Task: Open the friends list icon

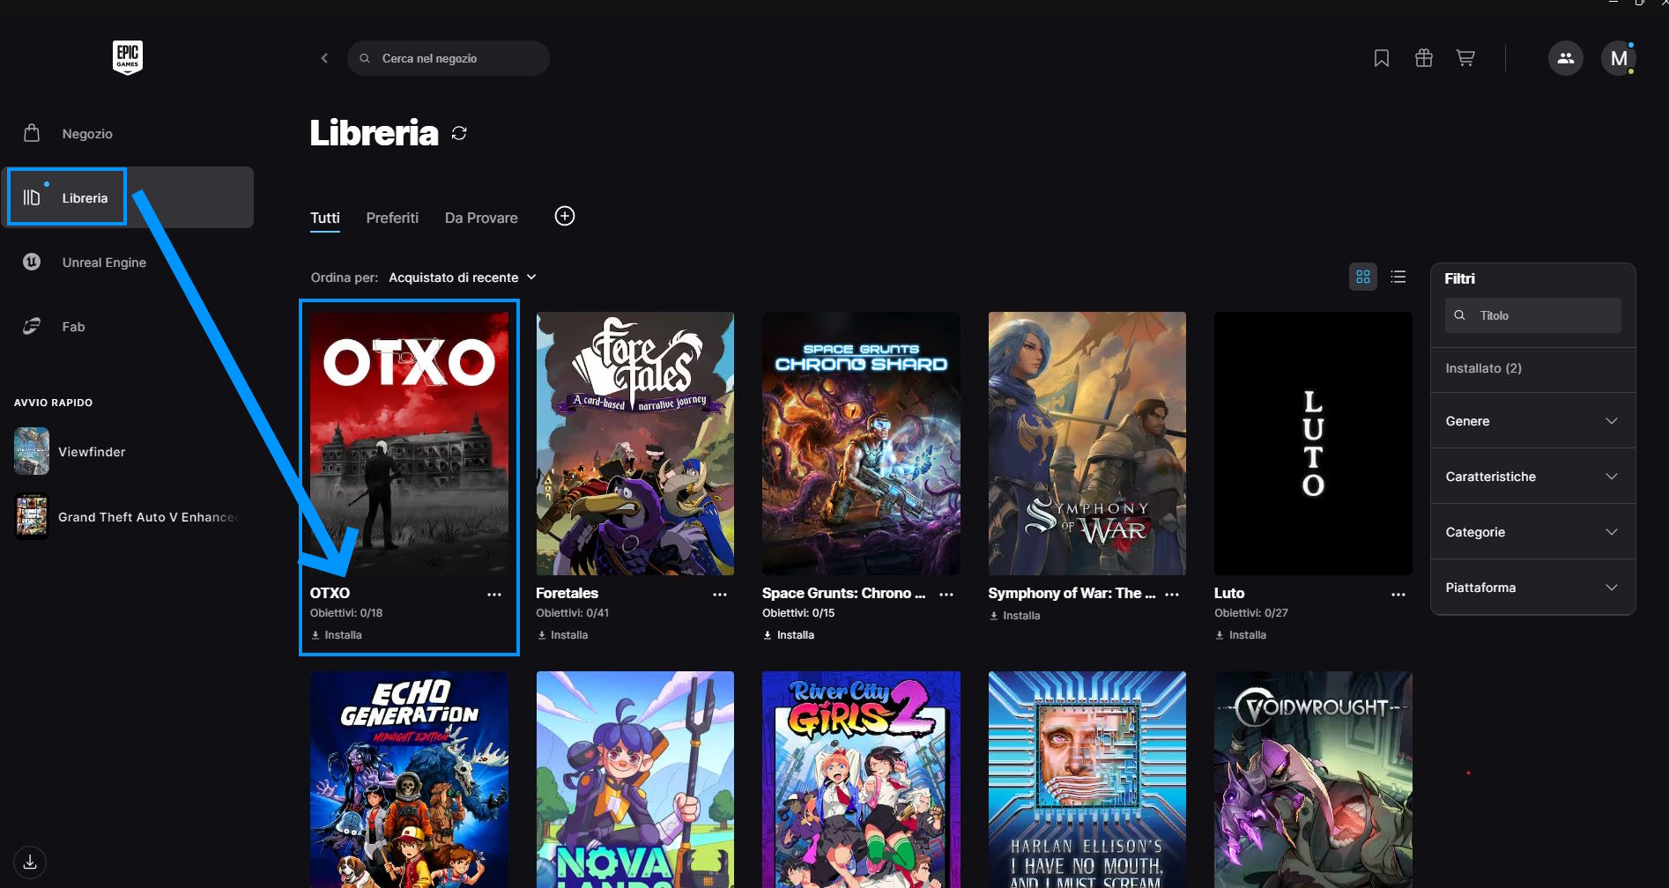Action: (1566, 58)
